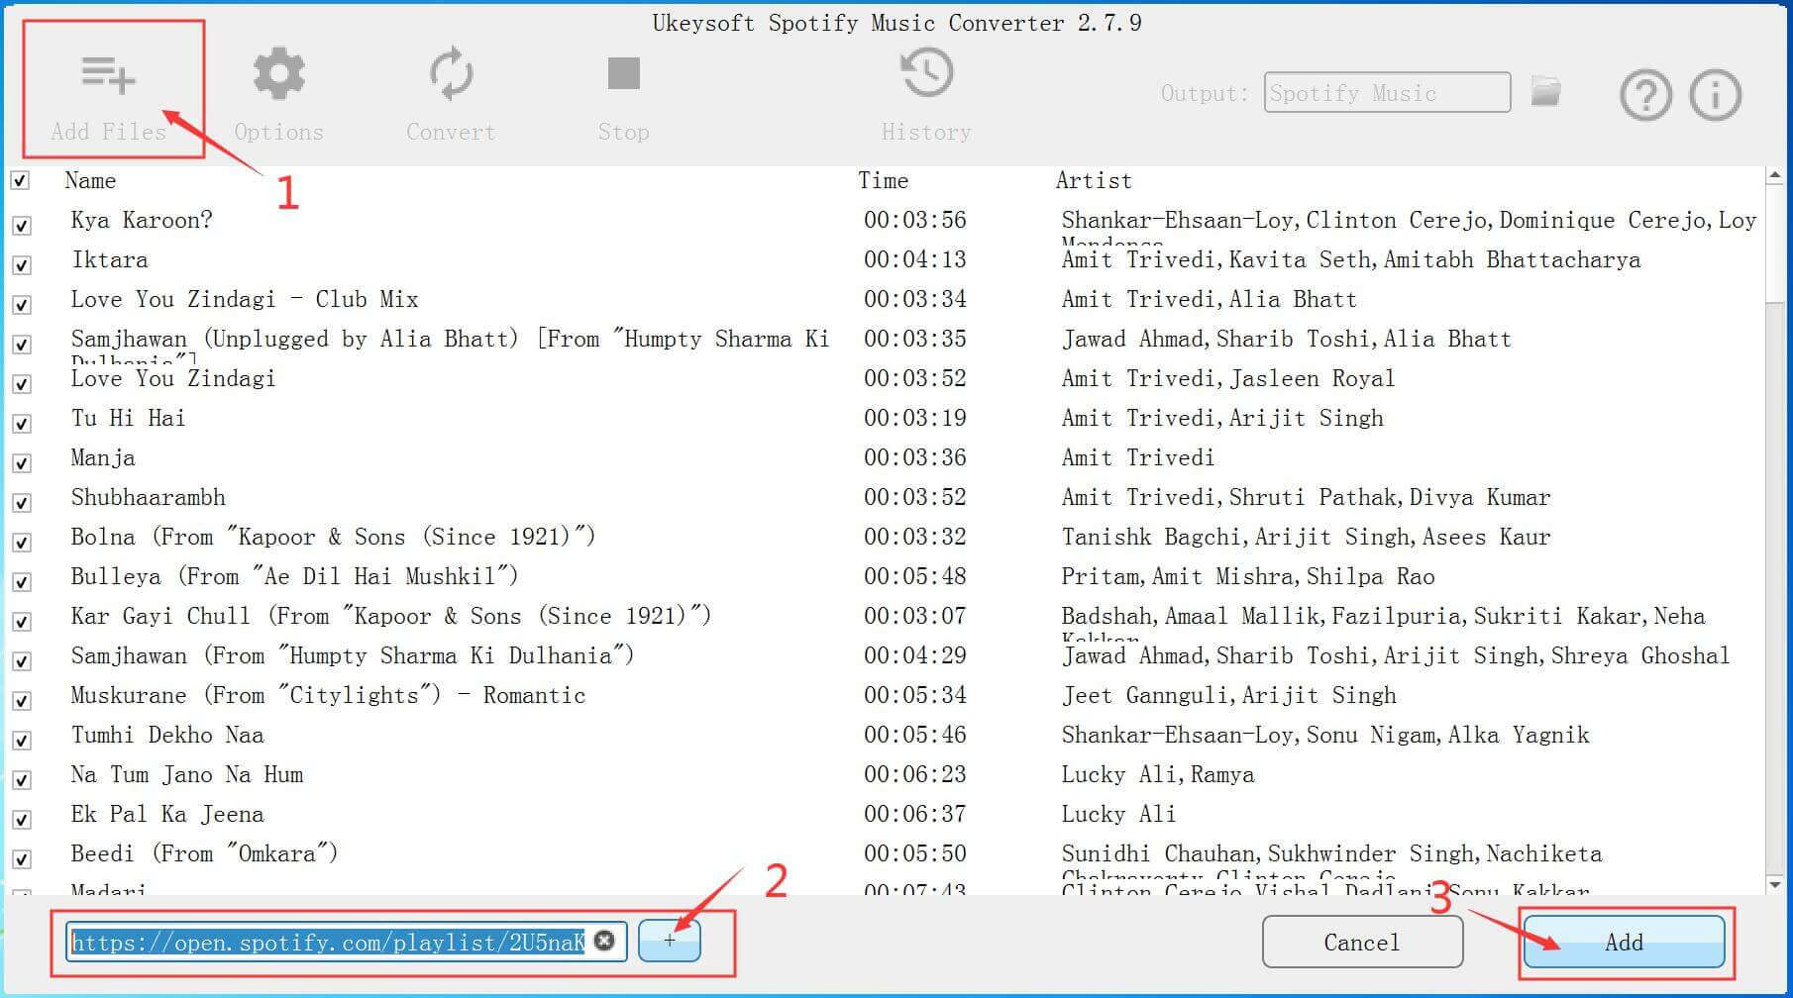
Task: Click the scrollbar up arrow
Action: (x=1774, y=177)
